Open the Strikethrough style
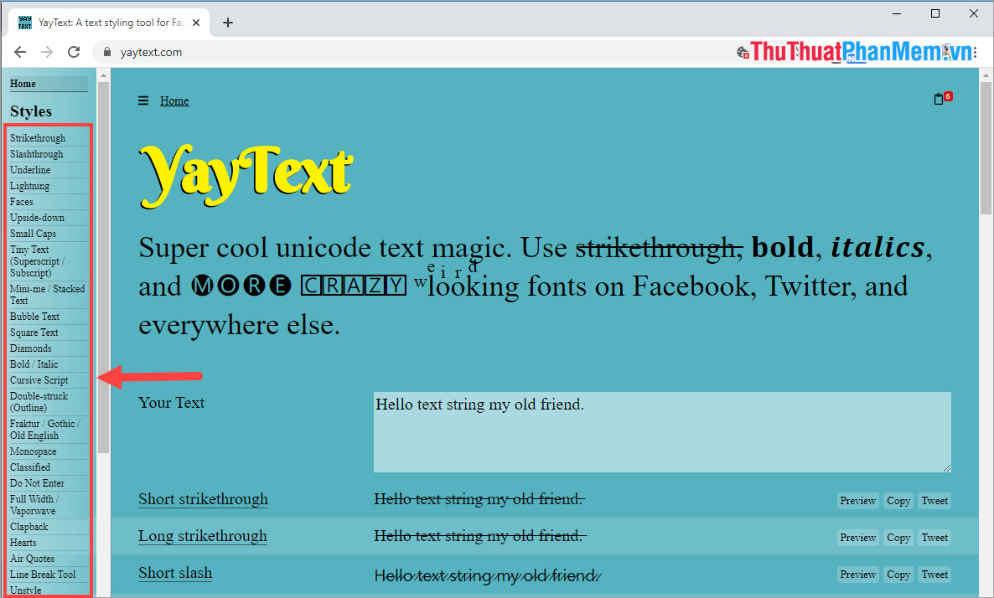The height and width of the screenshot is (598, 994). coord(38,138)
